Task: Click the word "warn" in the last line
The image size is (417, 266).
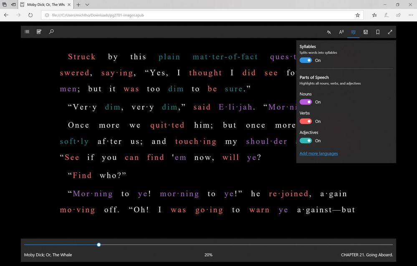Action: [259, 210]
